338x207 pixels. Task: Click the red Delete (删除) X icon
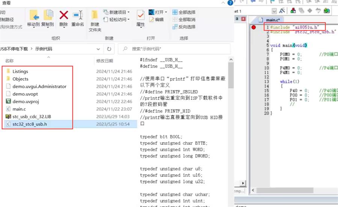pyautogui.click(x=64, y=15)
